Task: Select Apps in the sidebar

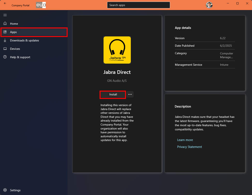Action: pos(34,32)
